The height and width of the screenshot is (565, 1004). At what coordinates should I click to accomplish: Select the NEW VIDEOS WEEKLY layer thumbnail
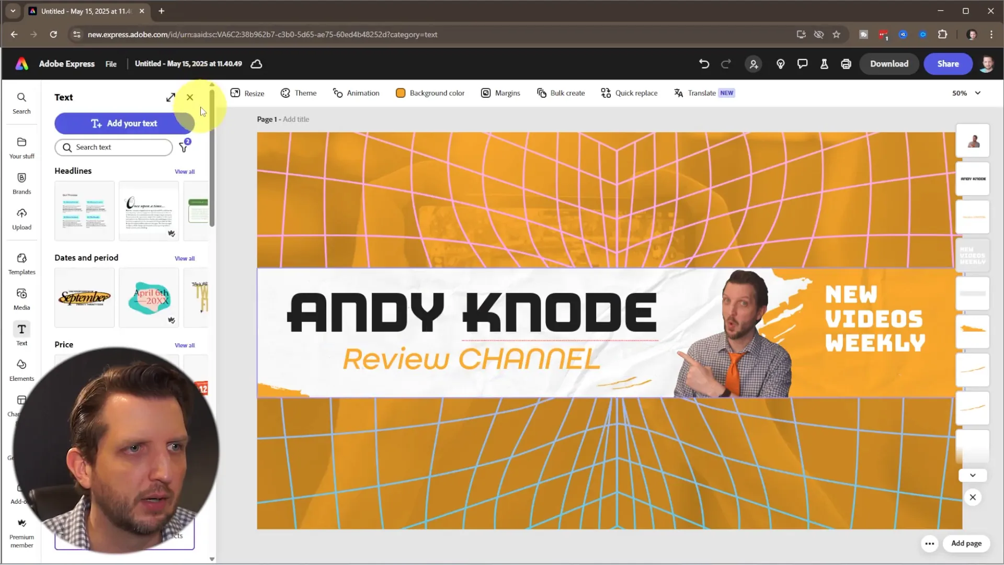(973, 255)
